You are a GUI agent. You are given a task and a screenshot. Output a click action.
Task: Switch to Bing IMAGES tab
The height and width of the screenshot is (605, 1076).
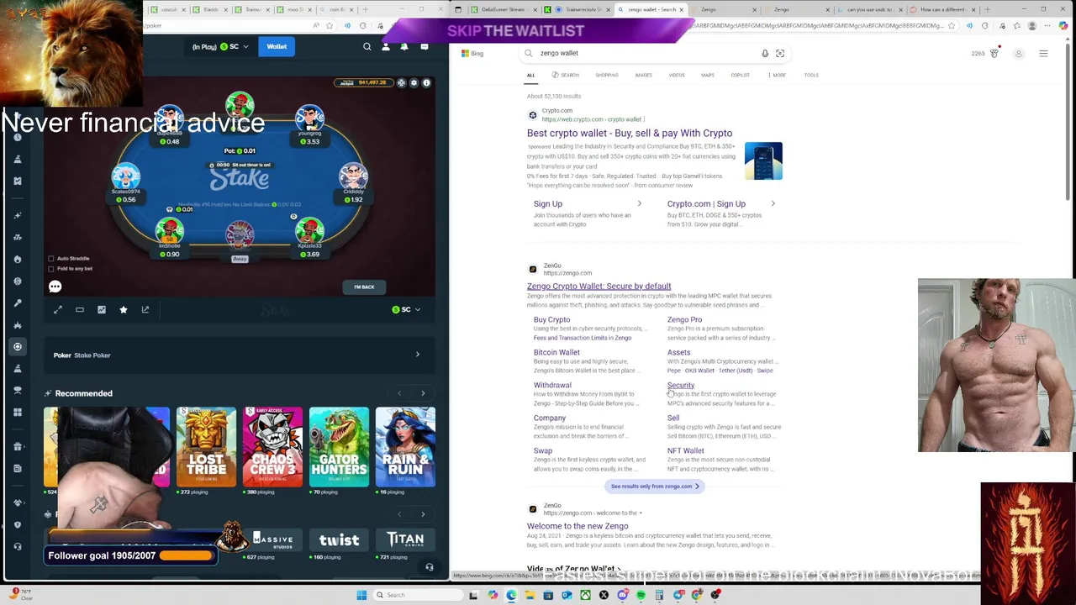pyautogui.click(x=643, y=76)
